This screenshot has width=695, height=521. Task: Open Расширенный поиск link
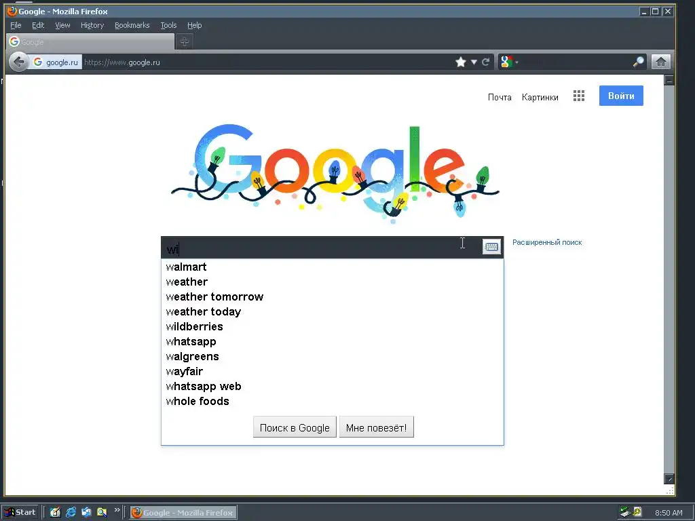(547, 242)
